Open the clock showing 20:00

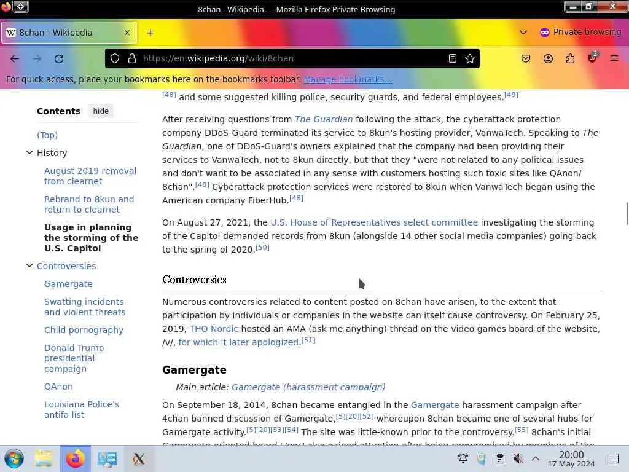click(x=571, y=458)
